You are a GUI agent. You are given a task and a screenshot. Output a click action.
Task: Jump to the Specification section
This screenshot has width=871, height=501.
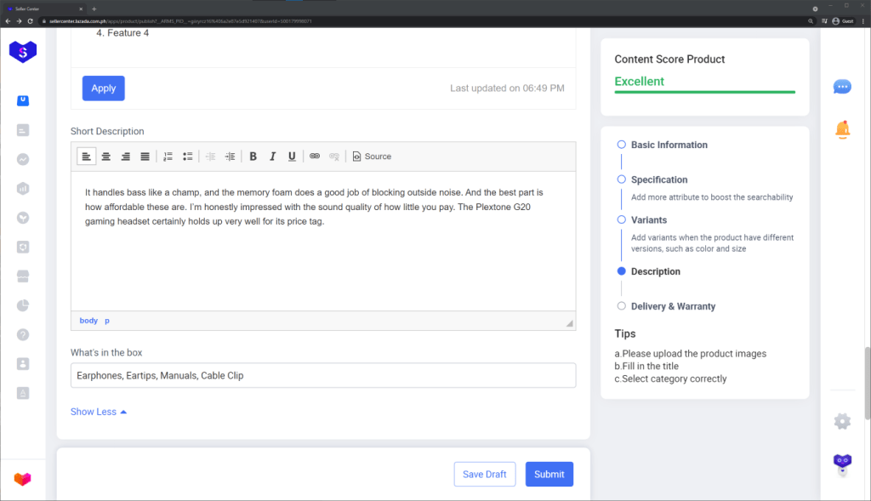pyautogui.click(x=659, y=179)
